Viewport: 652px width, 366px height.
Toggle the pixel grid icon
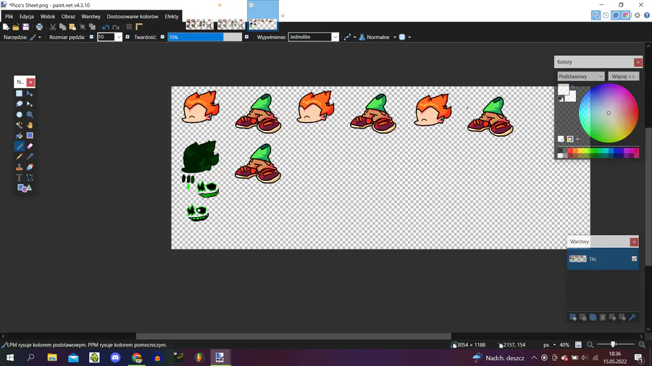click(129, 27)
